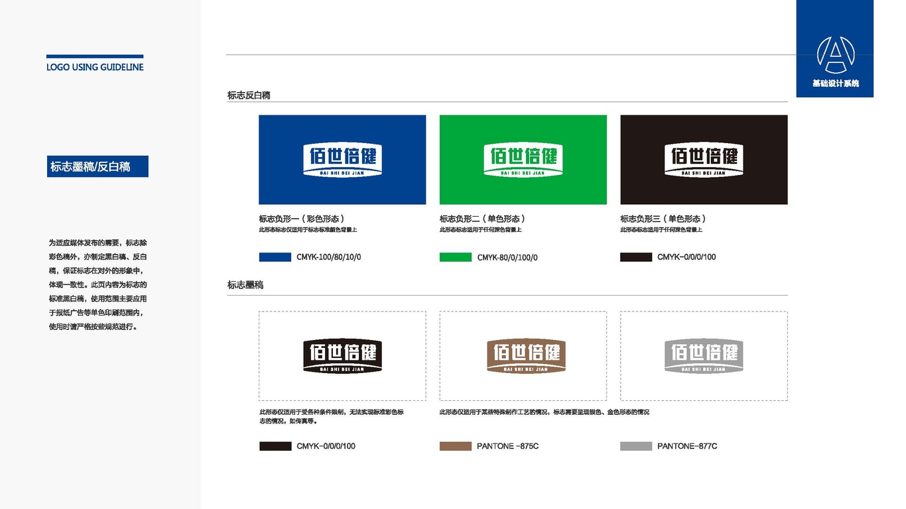Click the 标志负形一（彩色形态）caption
Viewport: 906px width, 509px height.
[302, 219]
